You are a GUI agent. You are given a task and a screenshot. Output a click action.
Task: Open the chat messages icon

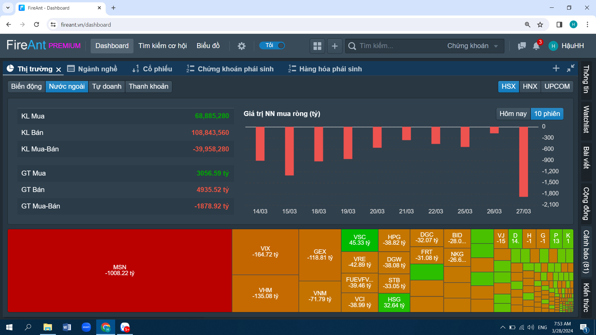point(522,46)
